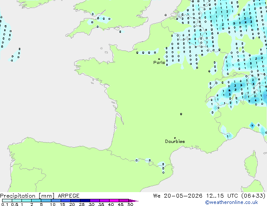Click the Dourbies location label
The width and height of the screenshot is (267, 206).
(175, 141)
